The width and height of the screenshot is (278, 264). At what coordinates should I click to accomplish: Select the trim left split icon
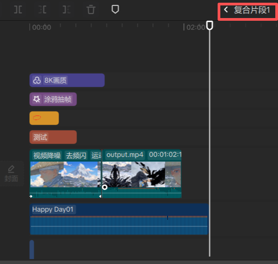click(42, 9)
